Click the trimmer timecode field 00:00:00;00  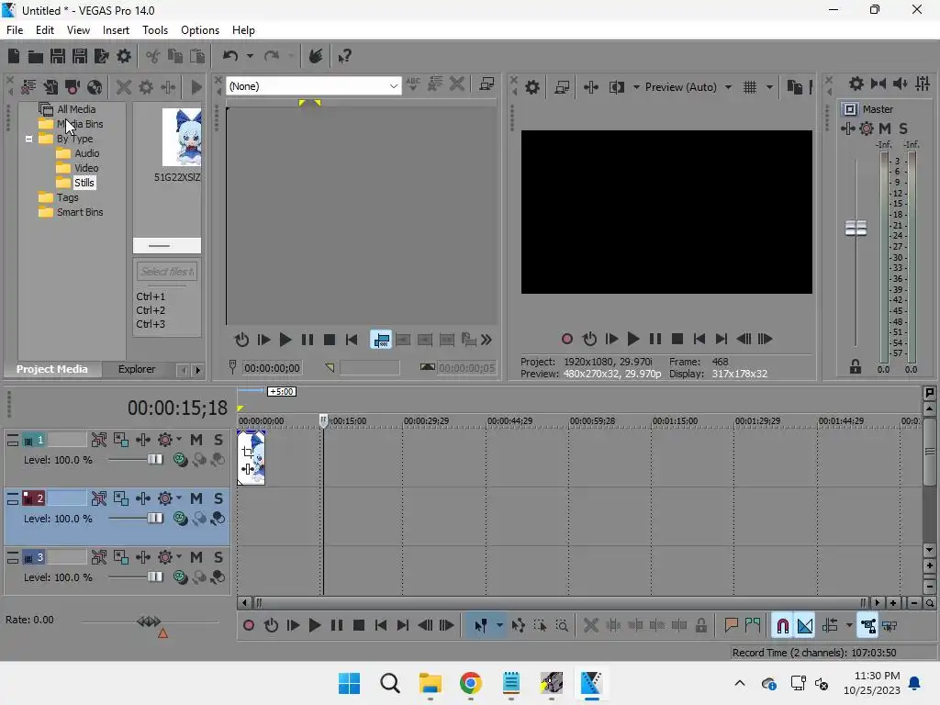(x=272, y=368)
